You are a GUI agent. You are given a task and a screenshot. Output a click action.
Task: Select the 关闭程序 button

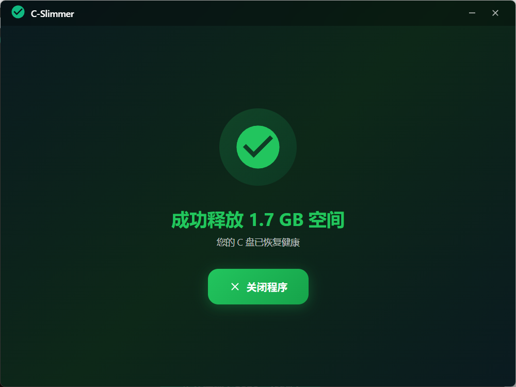(x=258, y=286)
